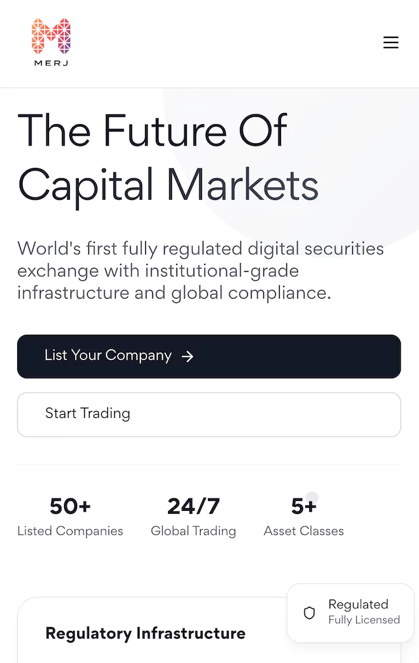
Task: Click the arrow icon beside List Your Company
Action: pyautogui.click(x=188, y=356)
